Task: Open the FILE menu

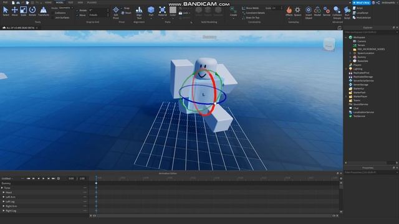Action: 5,2
